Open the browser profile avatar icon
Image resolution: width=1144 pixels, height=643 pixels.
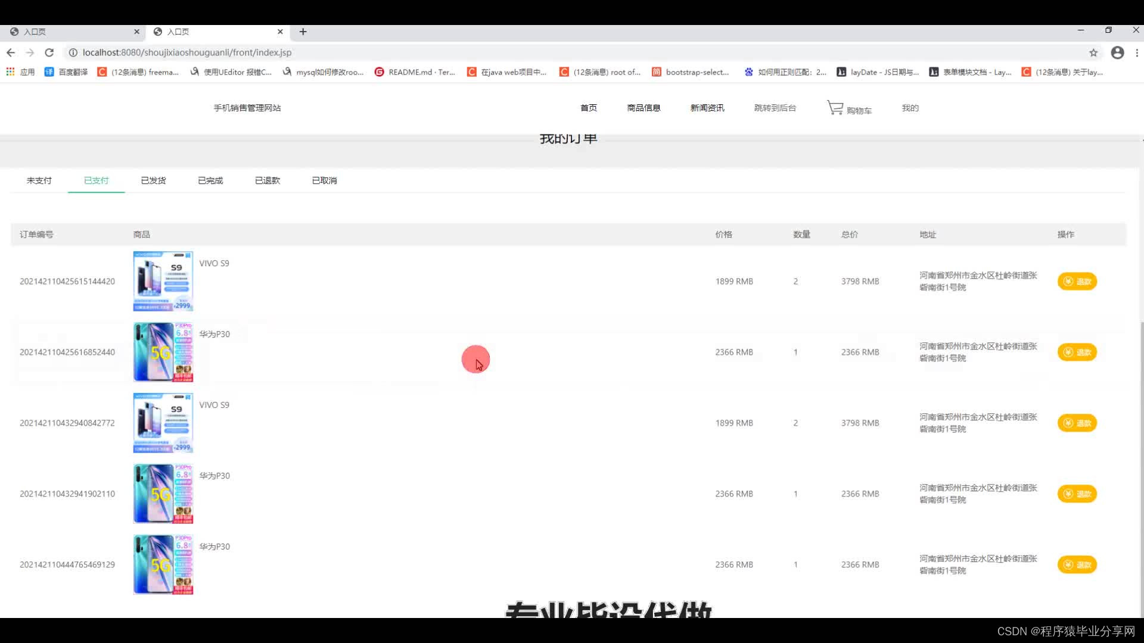click(1117, 52)
